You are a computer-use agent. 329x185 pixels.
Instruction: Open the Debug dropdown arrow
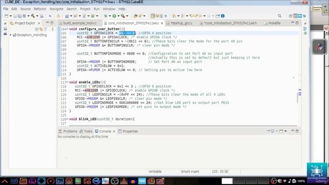109,16
